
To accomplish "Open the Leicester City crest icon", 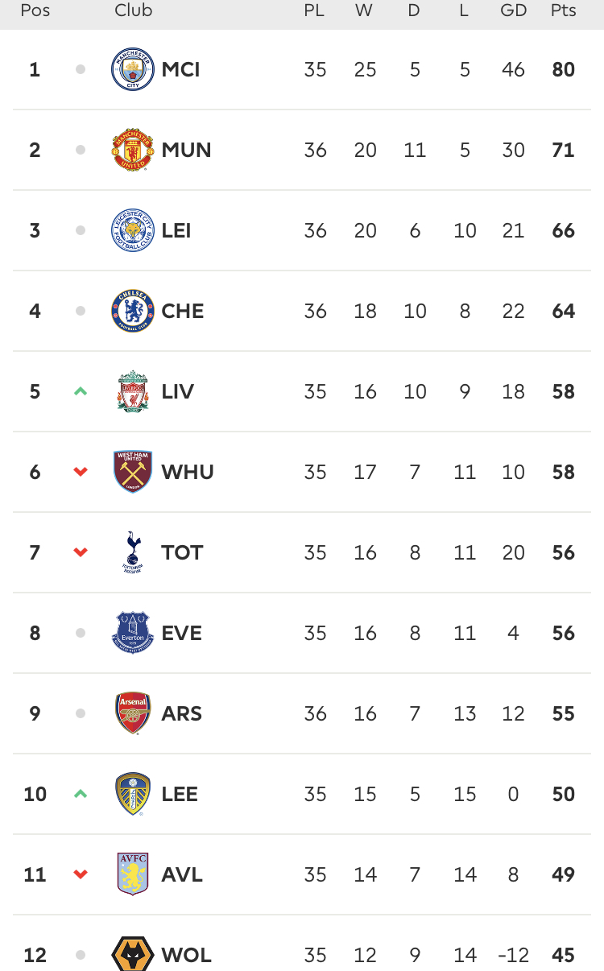I will [133, 230].
